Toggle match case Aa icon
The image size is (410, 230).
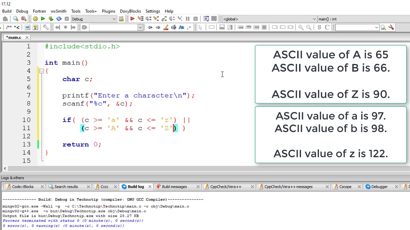pyautogui.click(x=182, y=27)
